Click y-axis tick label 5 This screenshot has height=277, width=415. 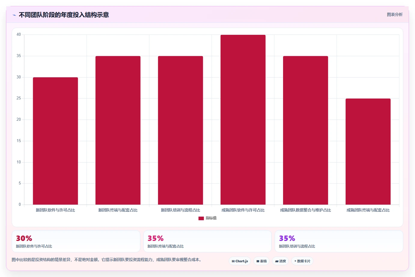[x=20, y=183]
